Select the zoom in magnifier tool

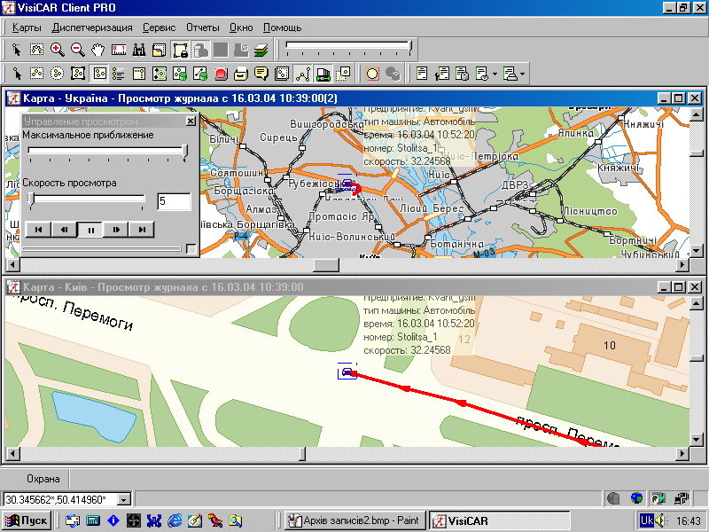57,50
